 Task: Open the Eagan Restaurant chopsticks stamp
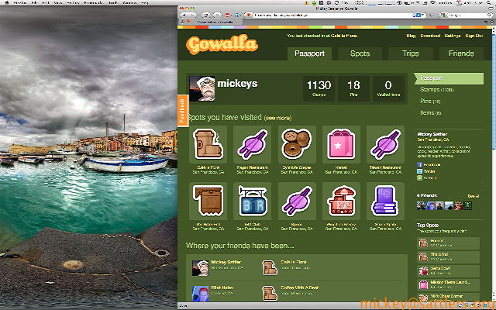[x=252, y=144]
